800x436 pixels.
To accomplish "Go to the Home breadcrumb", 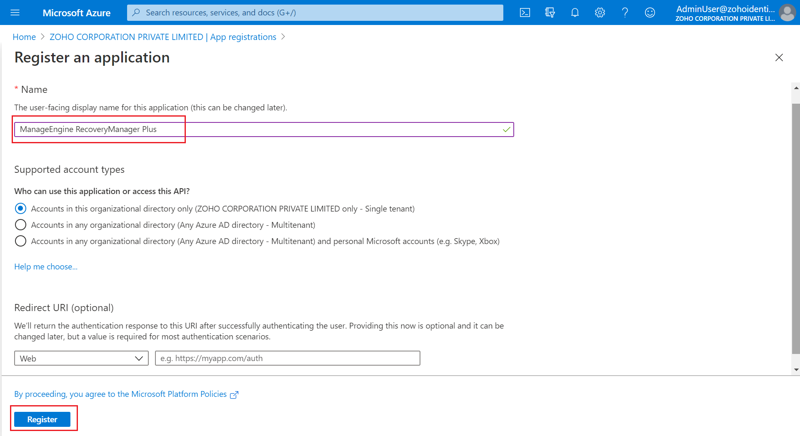I will coord(24,37).
